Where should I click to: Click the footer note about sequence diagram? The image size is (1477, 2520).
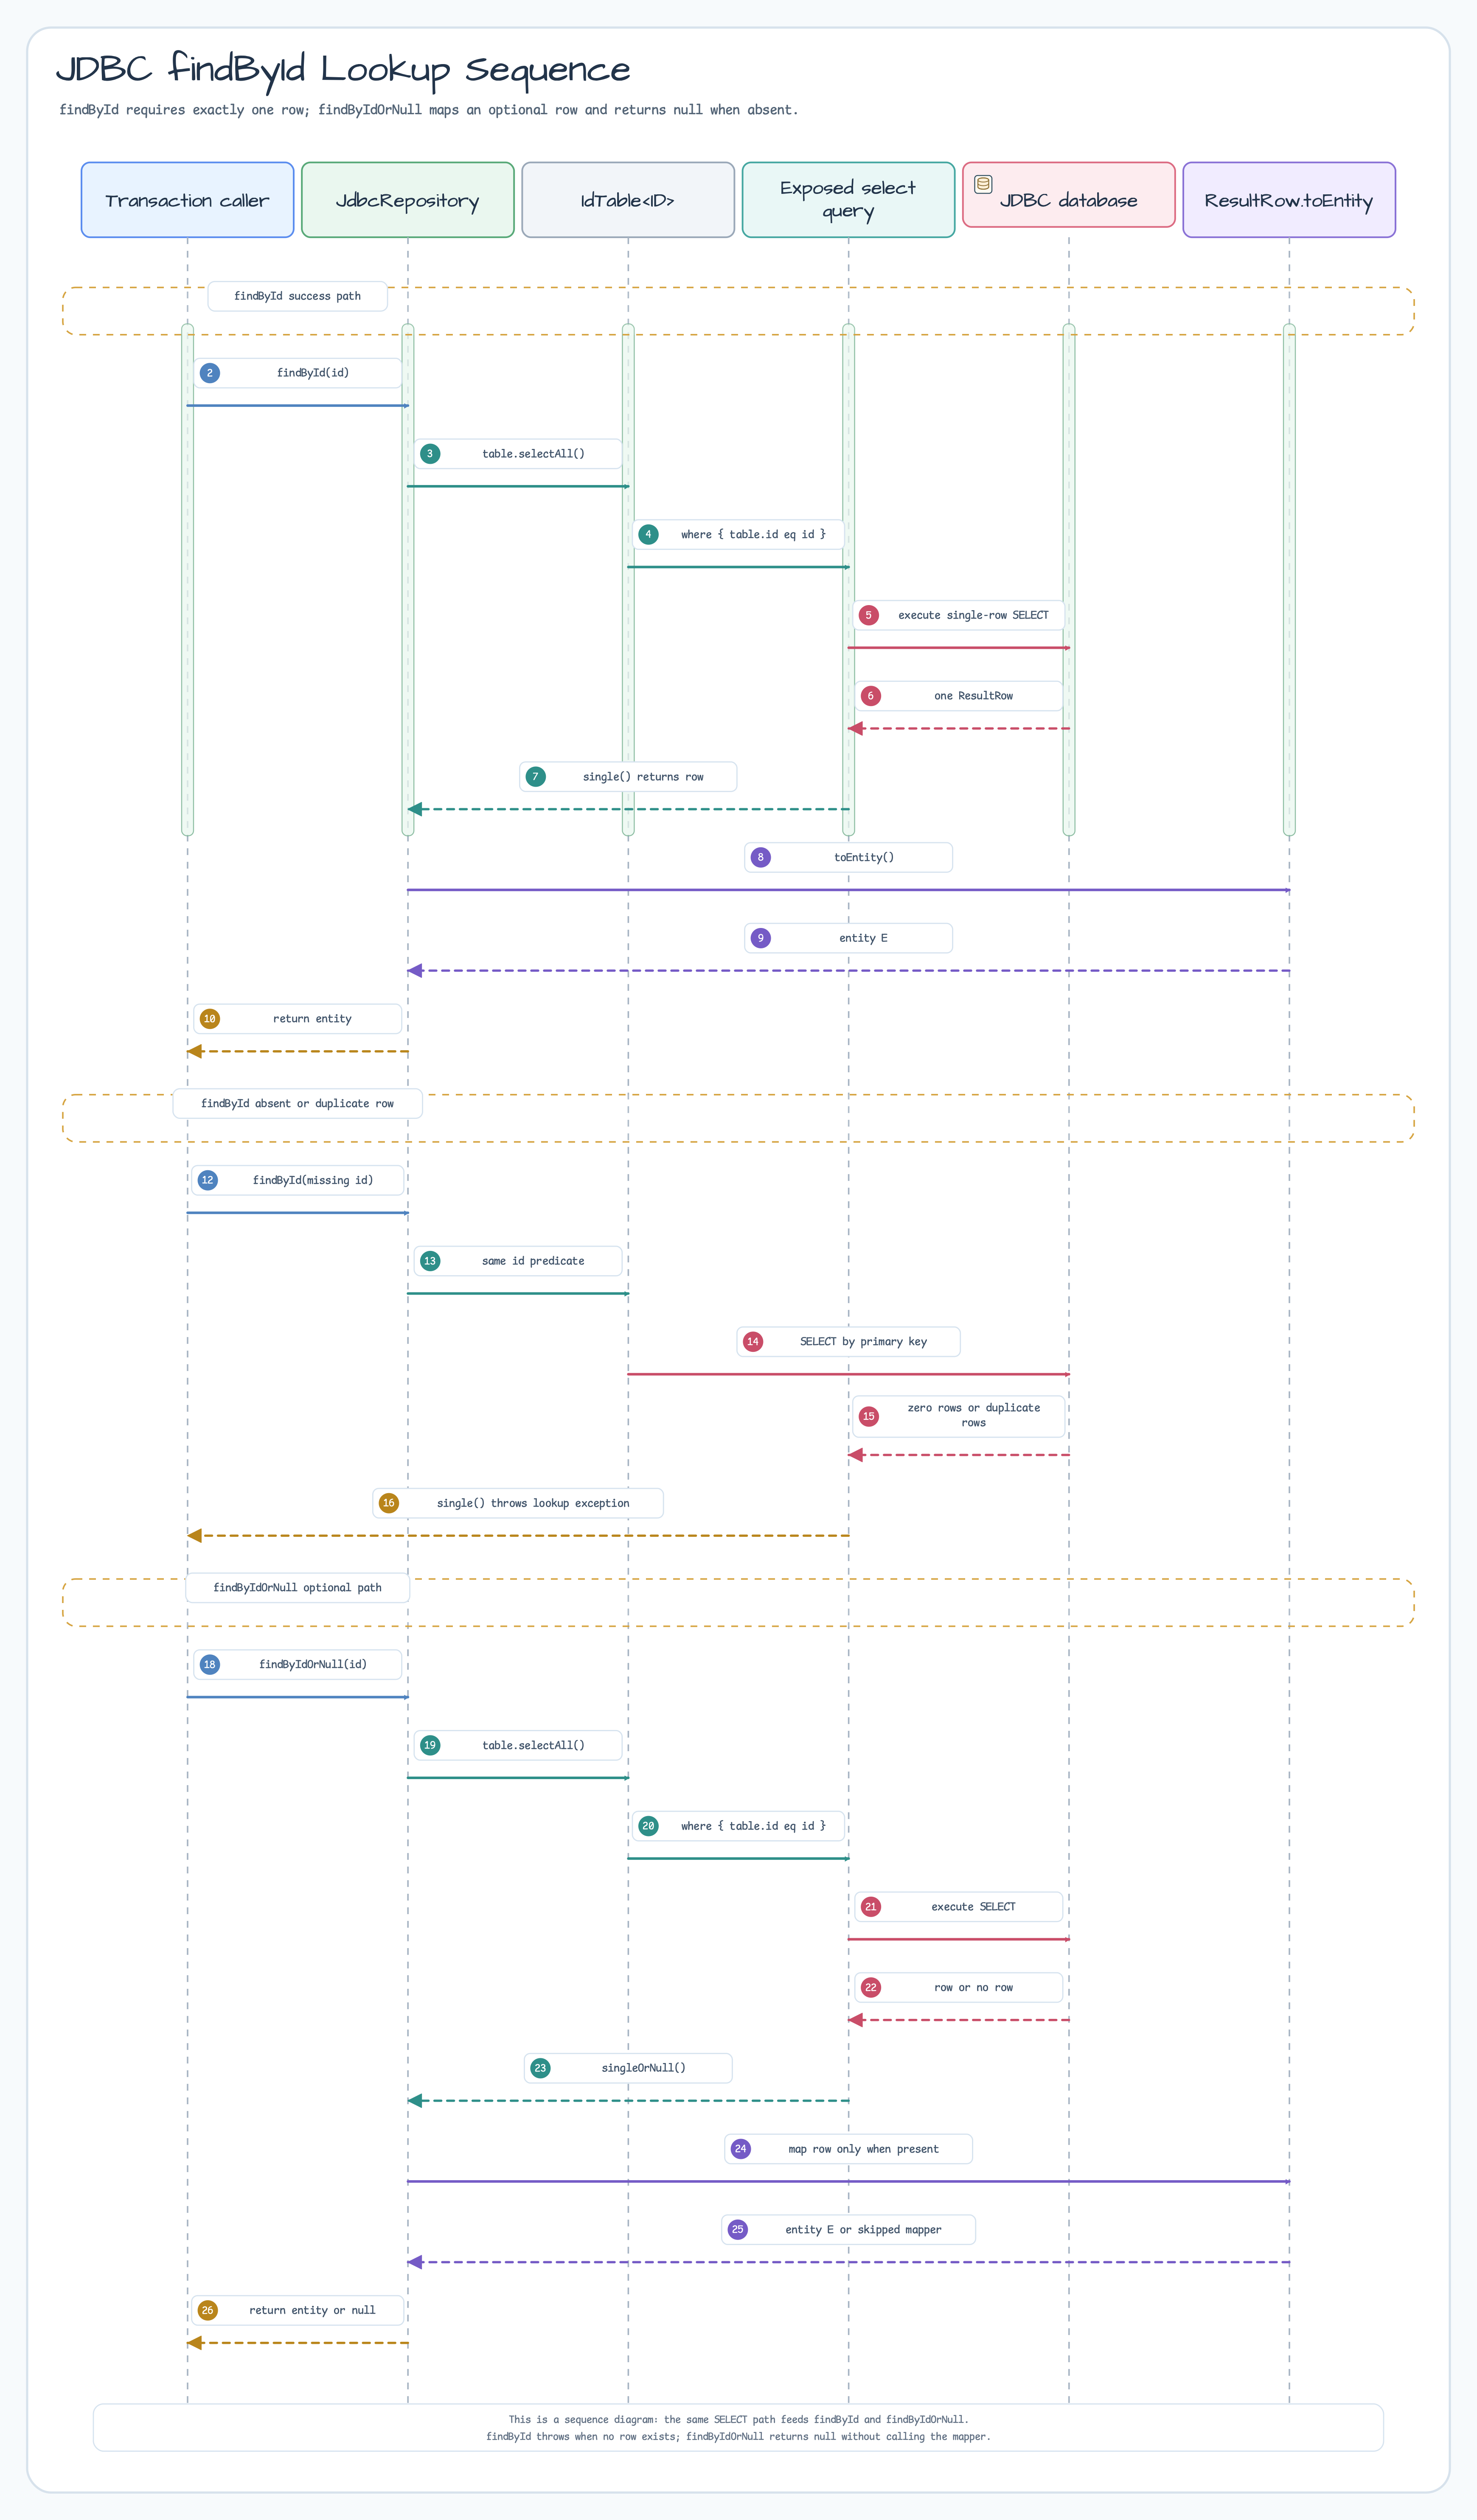point(738,2428)
